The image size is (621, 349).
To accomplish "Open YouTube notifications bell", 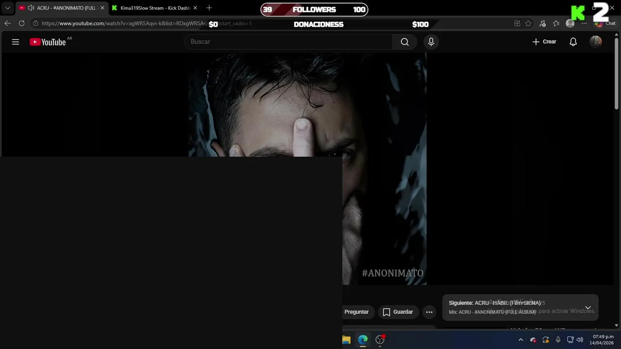I will pyautogui.click(x=573, y=42).
